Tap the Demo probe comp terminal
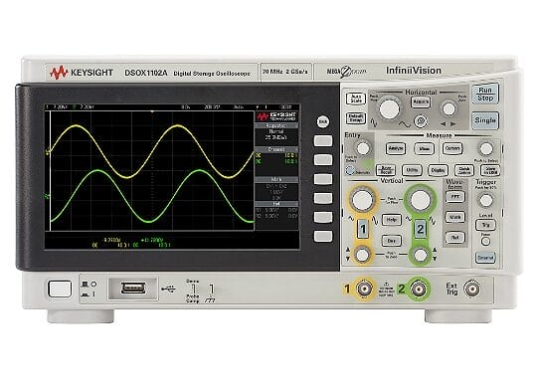 [194, 290]
